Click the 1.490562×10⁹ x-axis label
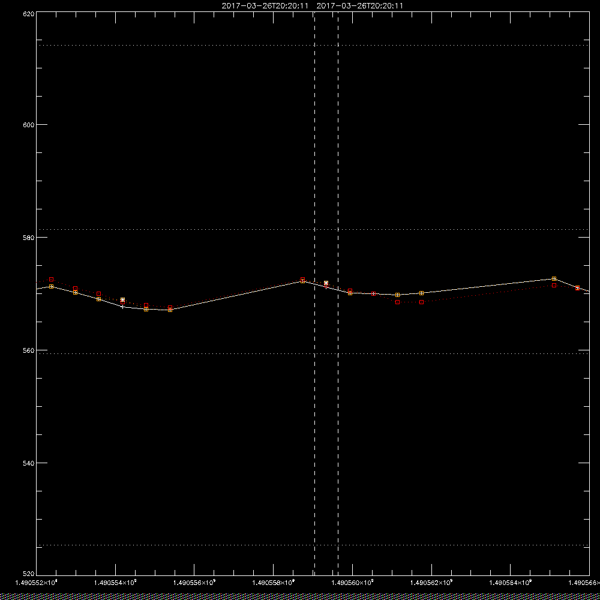The width and height of the screenshot is (600, 600). (431, 583)
